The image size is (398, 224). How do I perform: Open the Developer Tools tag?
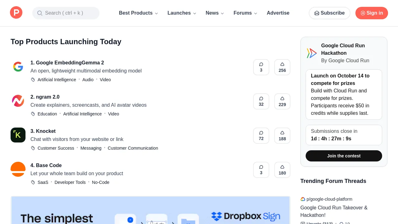pyautogui.click(x=70, y=182)
